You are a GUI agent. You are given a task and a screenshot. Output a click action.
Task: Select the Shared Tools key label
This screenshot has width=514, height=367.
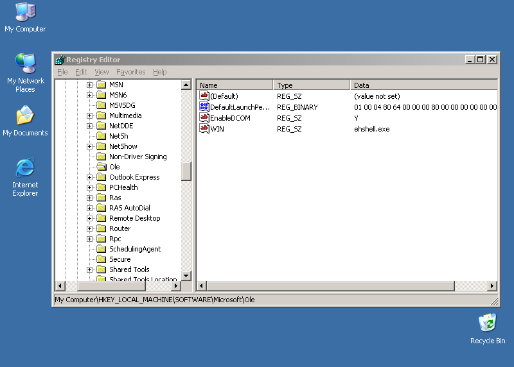tap(129, 269)
